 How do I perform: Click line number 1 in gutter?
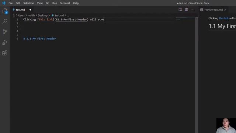(x=17, y=20)
